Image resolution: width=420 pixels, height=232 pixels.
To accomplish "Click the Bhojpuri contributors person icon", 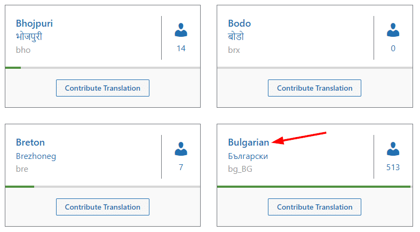I will tap(181, 30).
